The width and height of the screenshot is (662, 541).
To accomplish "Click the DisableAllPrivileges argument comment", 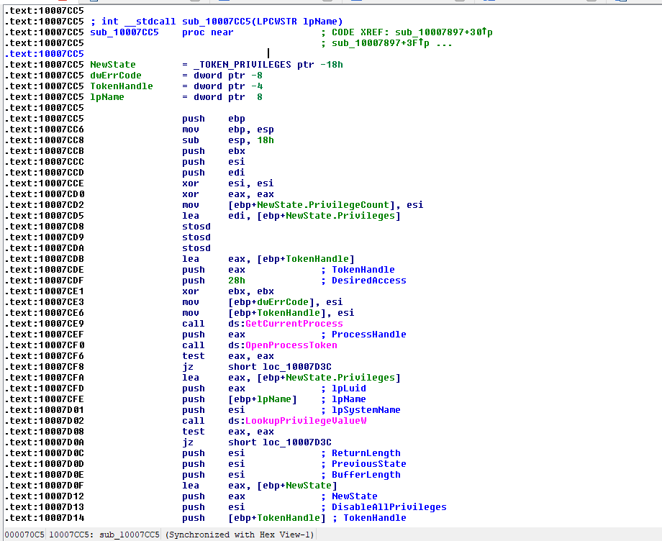I will point(389,507).
